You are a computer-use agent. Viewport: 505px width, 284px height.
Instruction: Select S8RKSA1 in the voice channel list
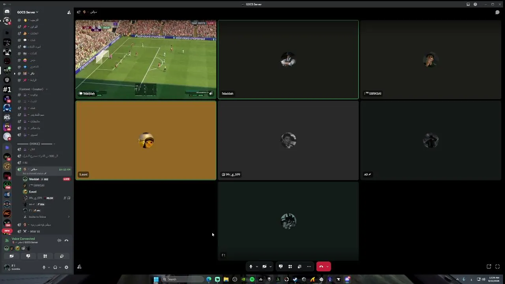click(x=46, y=185)
